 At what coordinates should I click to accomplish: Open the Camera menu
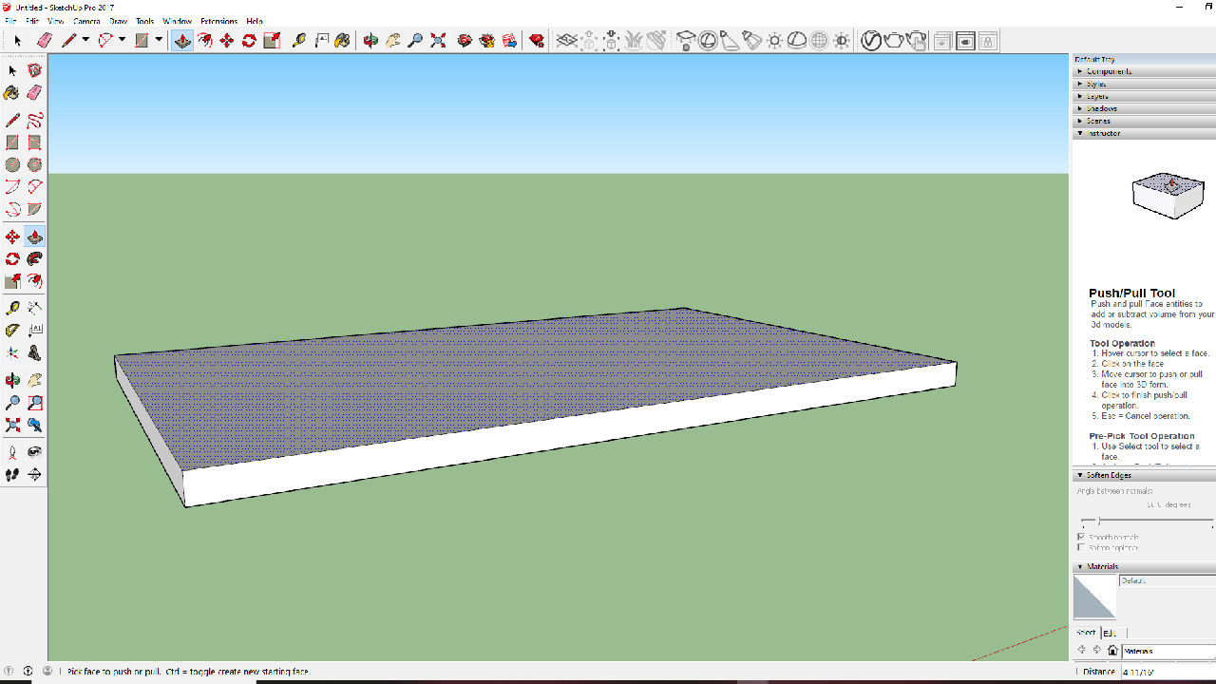click(x=86, y=21)
